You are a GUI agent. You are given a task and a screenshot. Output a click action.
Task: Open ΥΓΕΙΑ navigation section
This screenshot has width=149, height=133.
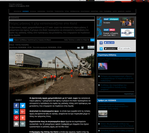[67, 11]
